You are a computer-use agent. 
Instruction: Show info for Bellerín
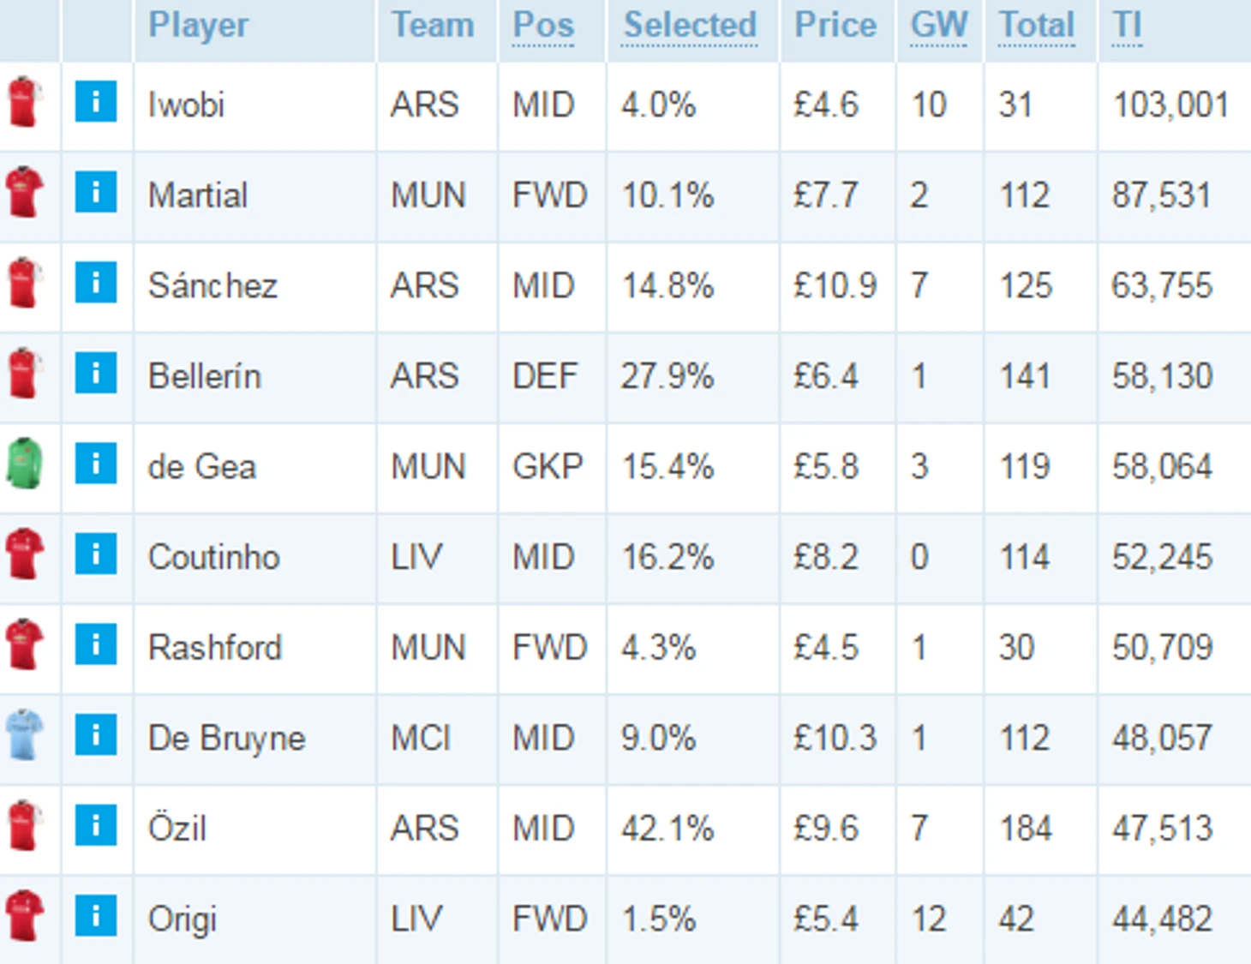pyautogui.click(x=96, y=373)
